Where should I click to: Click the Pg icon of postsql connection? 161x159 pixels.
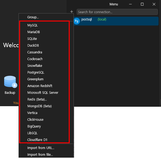[x=76, y=21]
